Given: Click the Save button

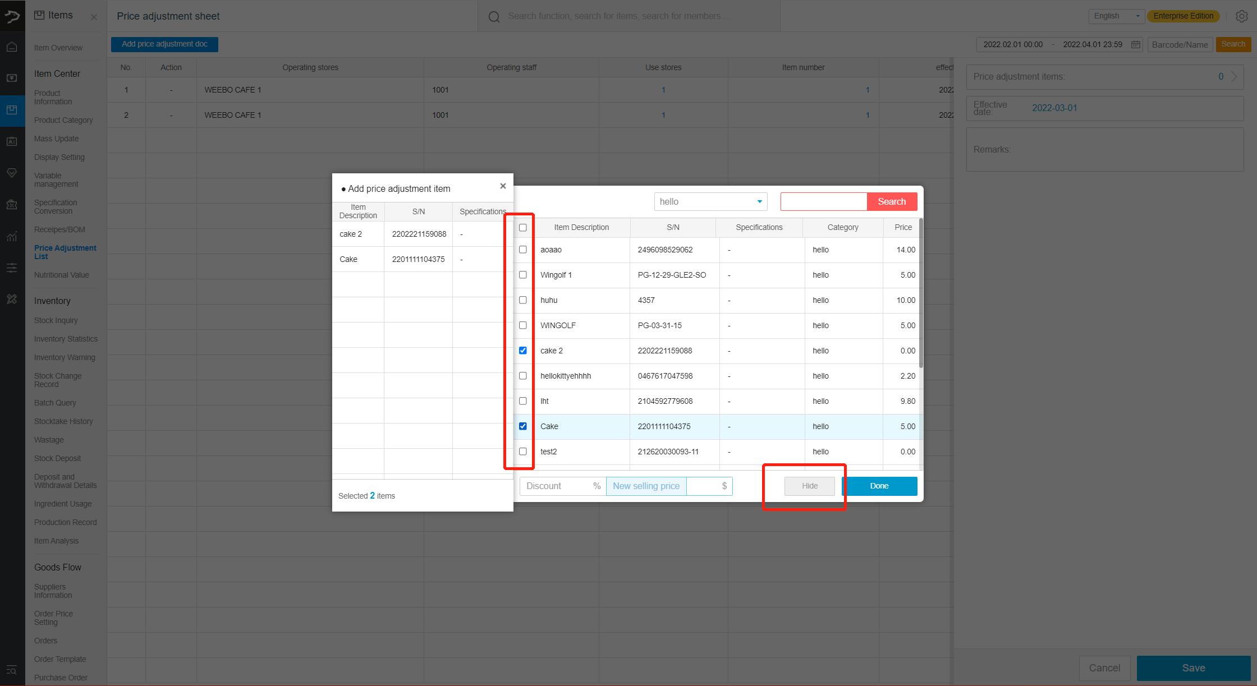Looking at the screenshot, I should click(x=1193, y=668).
